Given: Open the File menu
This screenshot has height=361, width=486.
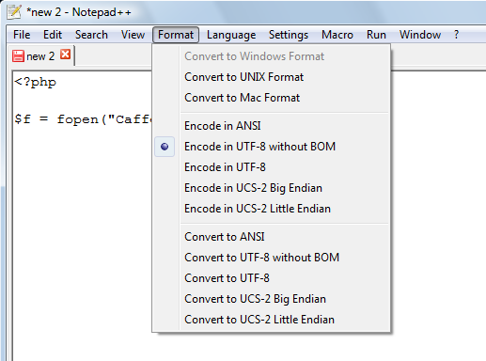Looking at the screenshot, I should tap(22, 35).
